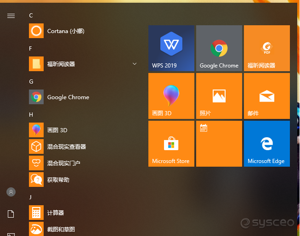Open 获取帮助 app icon
The height and width of the screenshot is (236, 300).
pos(36,180)
